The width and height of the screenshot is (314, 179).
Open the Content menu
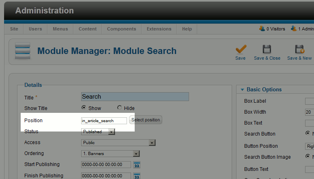coord(88,29)
